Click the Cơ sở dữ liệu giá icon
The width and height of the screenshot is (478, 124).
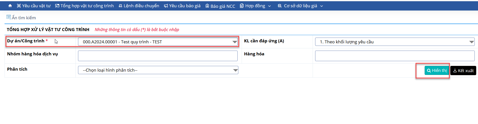pos(280,6)
